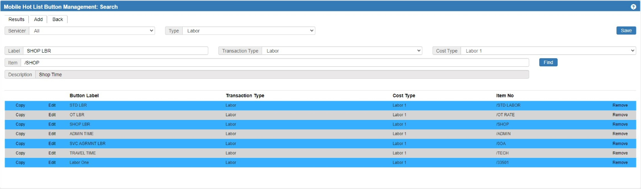Switch to the Results tab

point(16,19)
